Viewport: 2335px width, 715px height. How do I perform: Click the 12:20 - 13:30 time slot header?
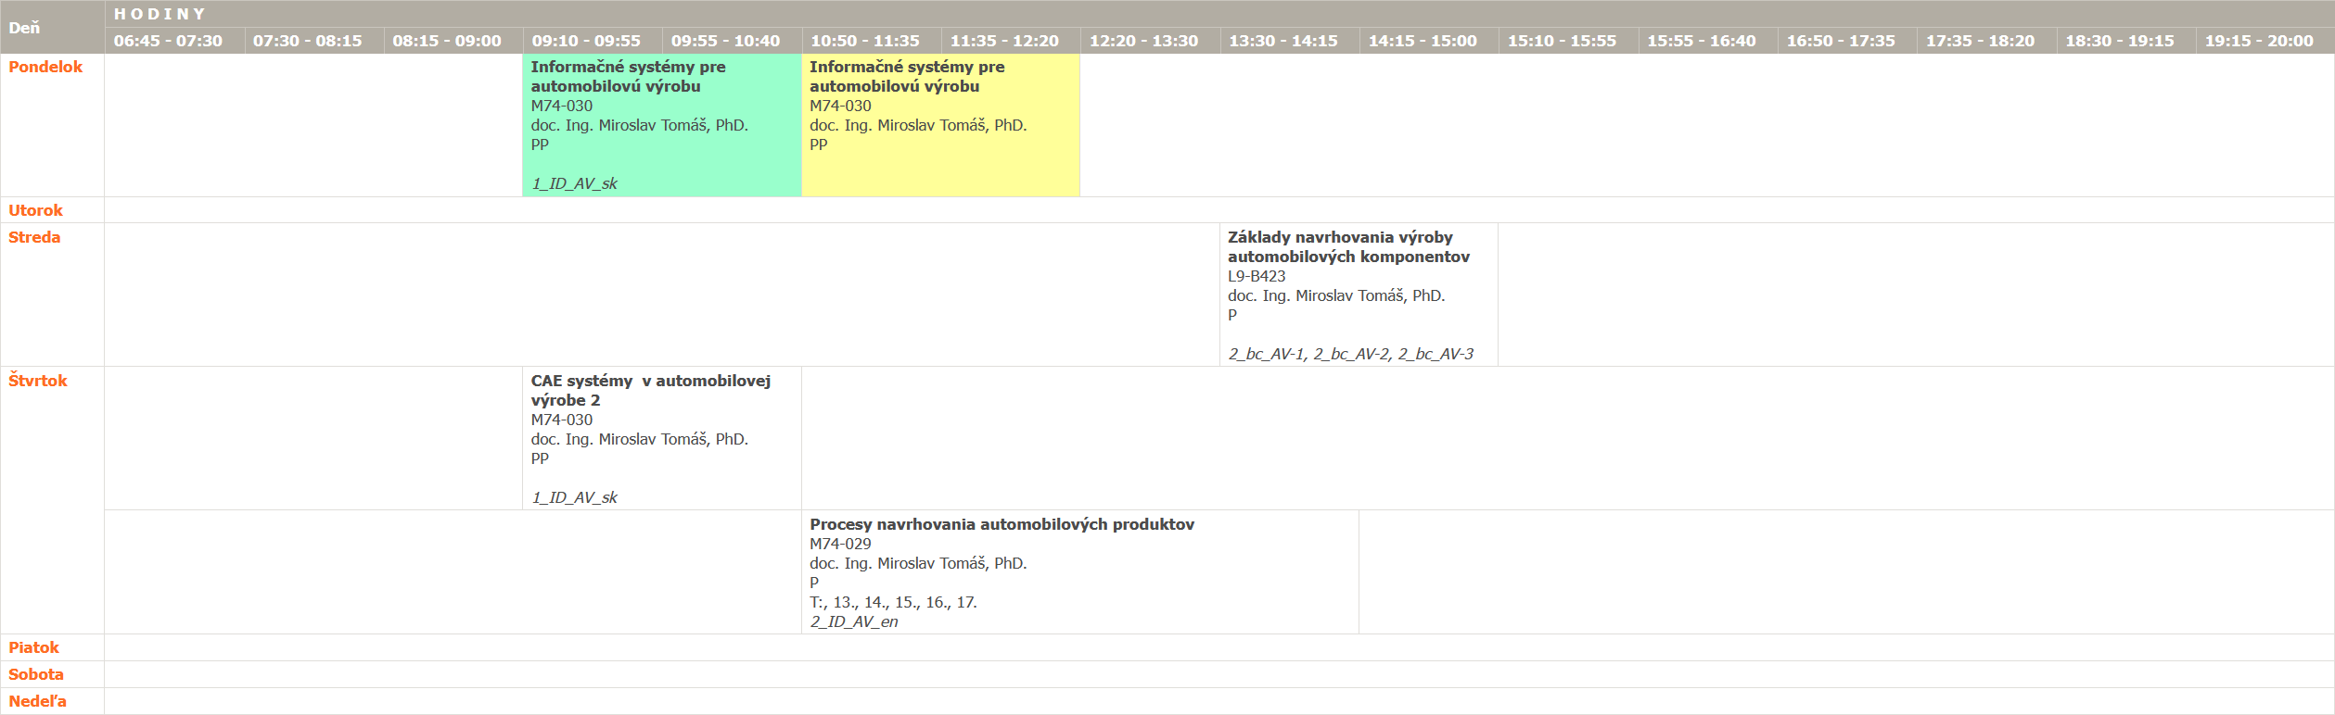pyautogui.click(x=1143, y=41)
